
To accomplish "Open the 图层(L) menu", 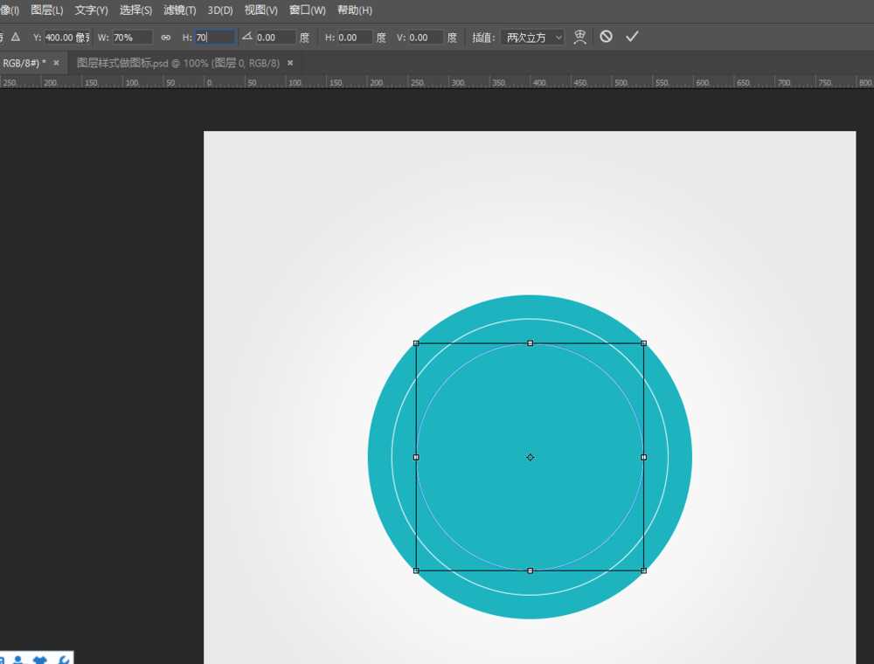I will pyautogui.click(x=46, y=10).
